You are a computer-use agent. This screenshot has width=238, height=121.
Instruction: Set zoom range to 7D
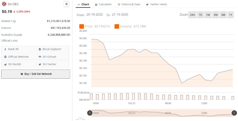click(200, 15)
